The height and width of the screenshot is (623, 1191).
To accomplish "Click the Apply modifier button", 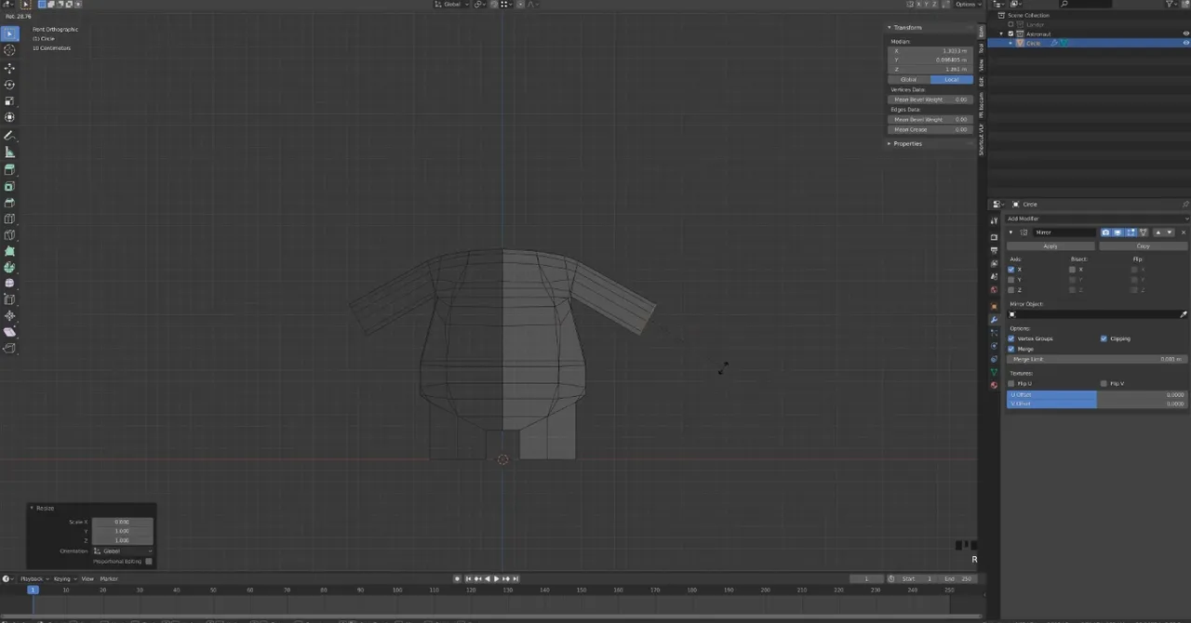I will click(1050, 246).
